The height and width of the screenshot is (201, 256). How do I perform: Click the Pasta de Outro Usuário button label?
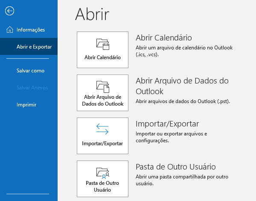tap(102, 187)
